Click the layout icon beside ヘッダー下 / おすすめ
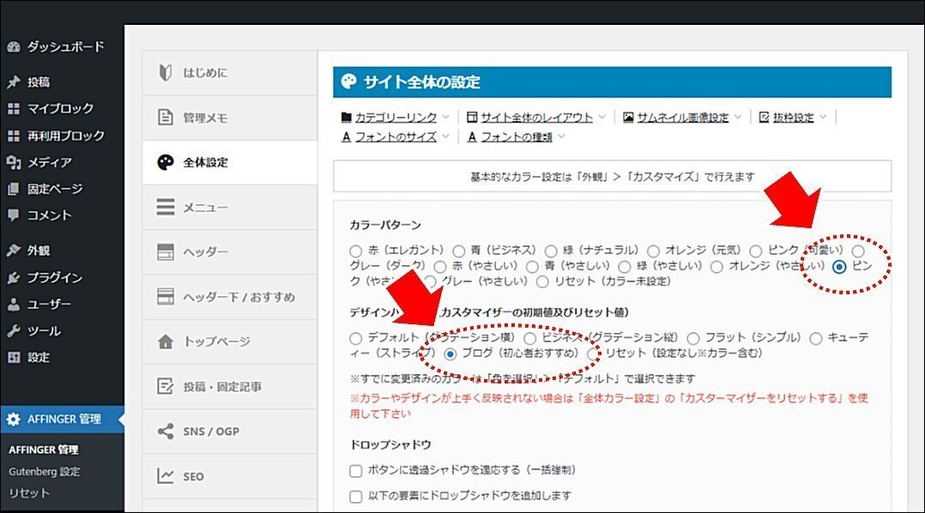Viewport: 925px width, 513px height. coord(166,296)
